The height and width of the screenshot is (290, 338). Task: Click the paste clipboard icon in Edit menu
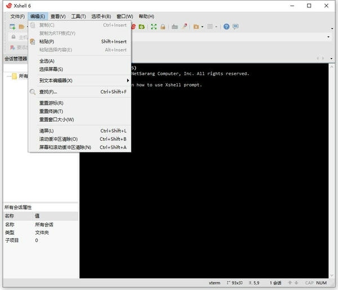pyautogui.click(x=32, y=42)
